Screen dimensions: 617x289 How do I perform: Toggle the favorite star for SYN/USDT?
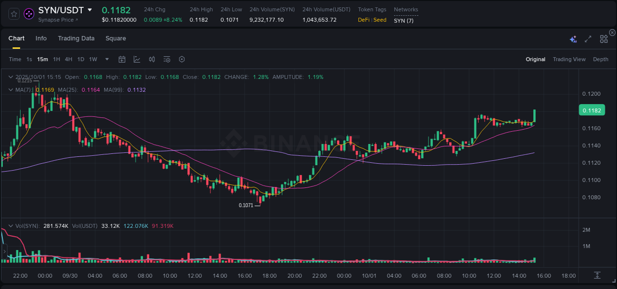pos(13,14)
